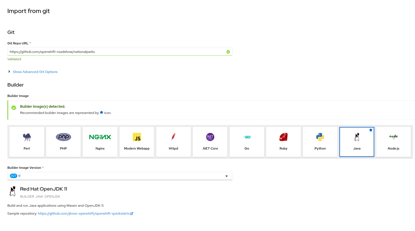Select the Perl builder image
Image resolution: width=415 pixels, height=231 pixels.
(27, 142)
